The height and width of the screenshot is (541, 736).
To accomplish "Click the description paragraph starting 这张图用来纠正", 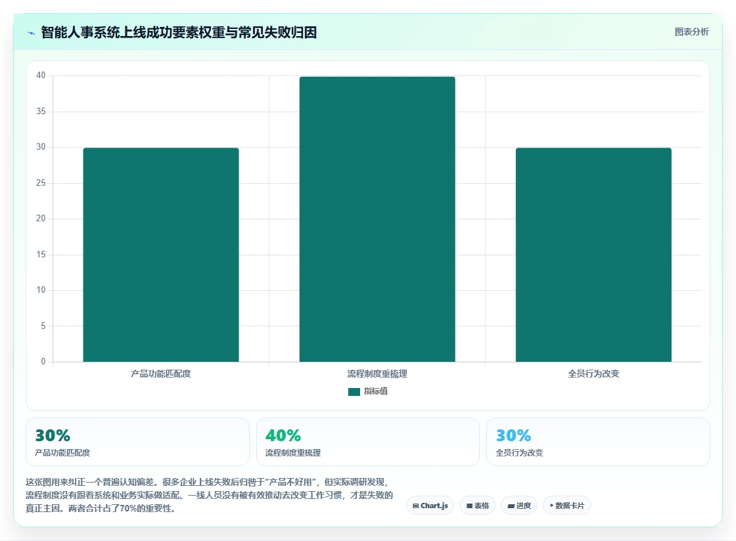I will (210, 495).
